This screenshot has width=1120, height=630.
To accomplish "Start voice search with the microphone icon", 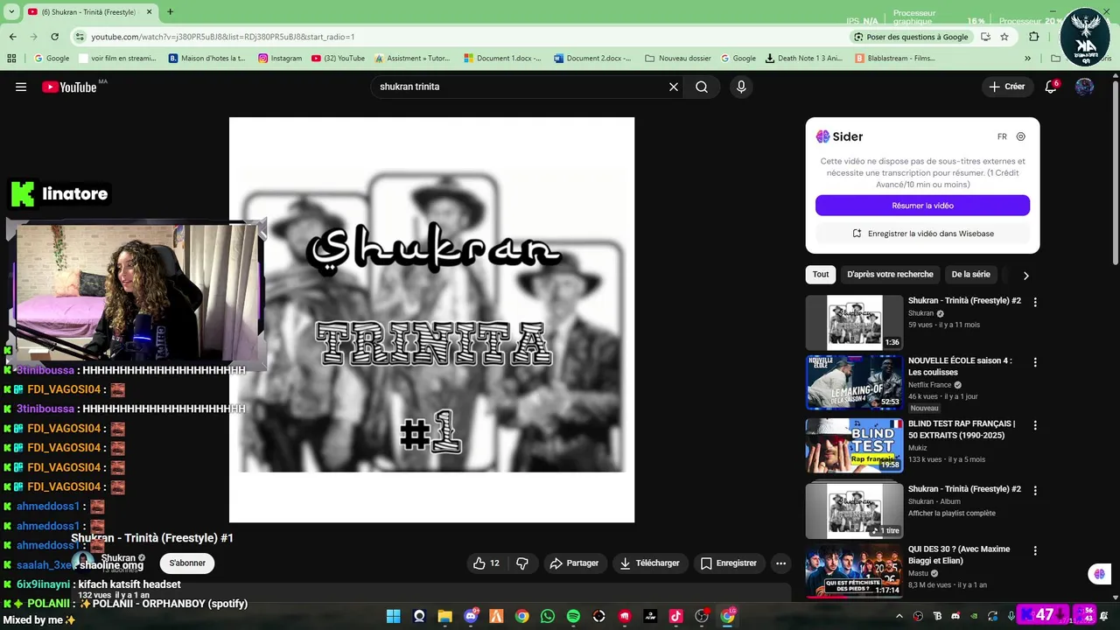I will coord(741,87).
